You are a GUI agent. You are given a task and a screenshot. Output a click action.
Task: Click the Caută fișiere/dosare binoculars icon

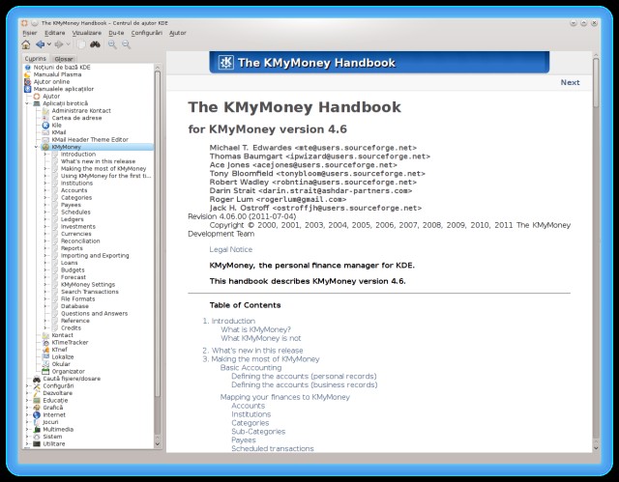coord(37,379)
